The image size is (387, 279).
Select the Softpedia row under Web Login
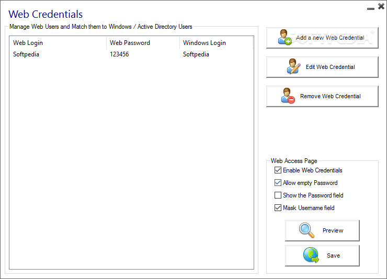(x=26, y=54)
